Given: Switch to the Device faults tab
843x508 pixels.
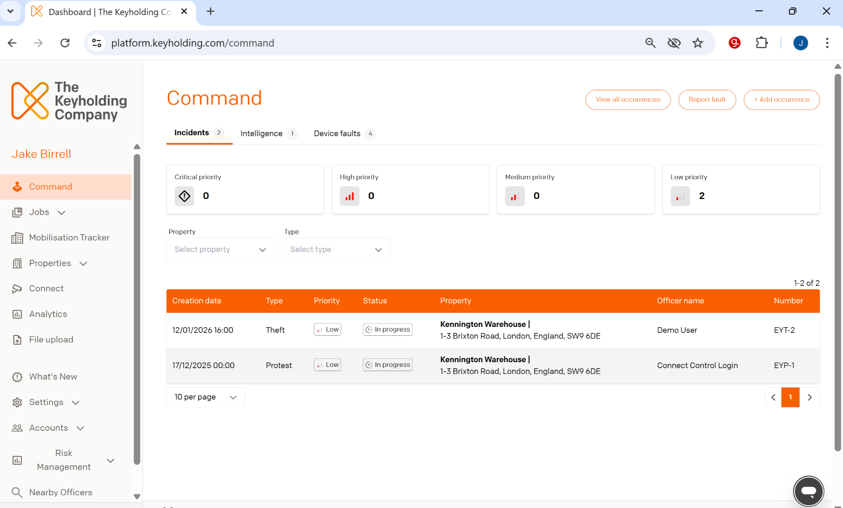Looking at the screenshot, I should (345, 134).
